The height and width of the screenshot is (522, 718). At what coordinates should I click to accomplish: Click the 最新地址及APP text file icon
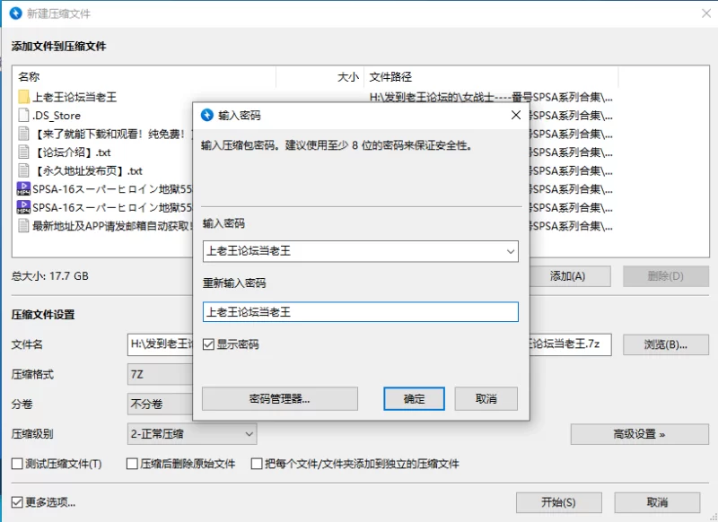[x=23, y=225]
